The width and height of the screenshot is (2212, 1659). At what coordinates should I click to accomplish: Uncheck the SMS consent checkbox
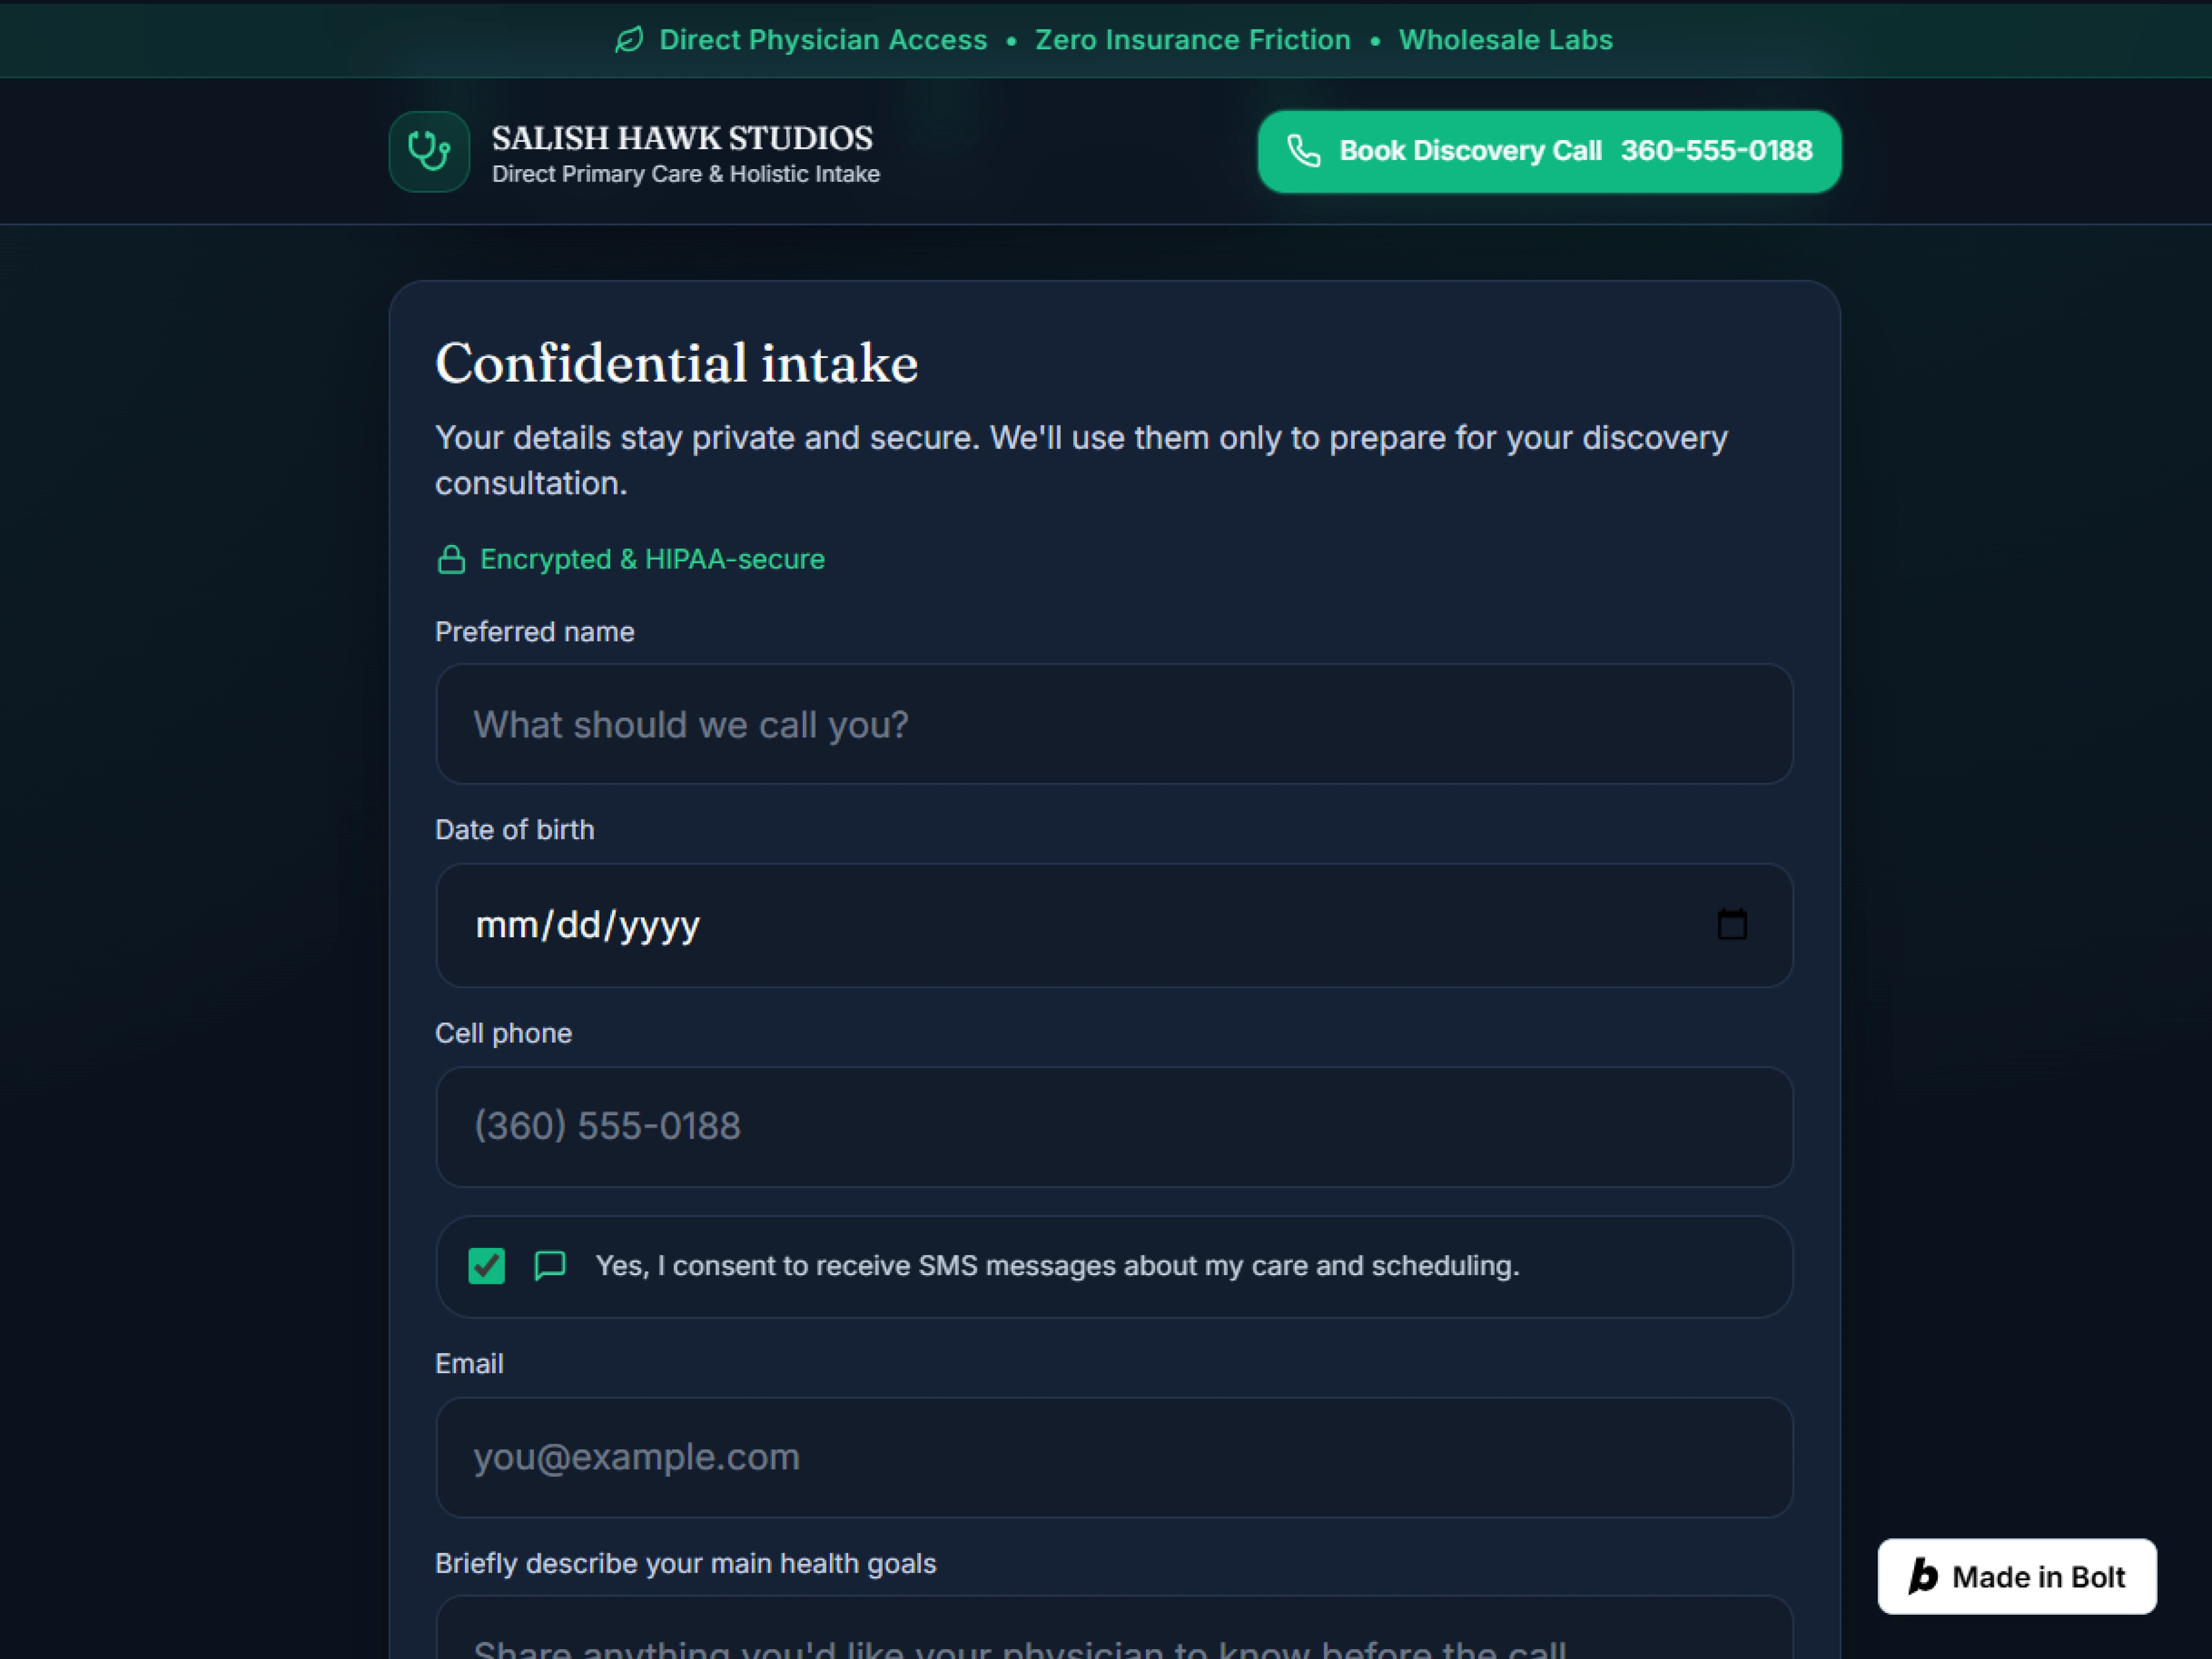(487, 1266)
